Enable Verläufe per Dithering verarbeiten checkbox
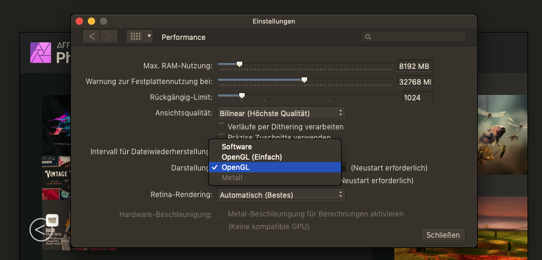 (222, 126)
